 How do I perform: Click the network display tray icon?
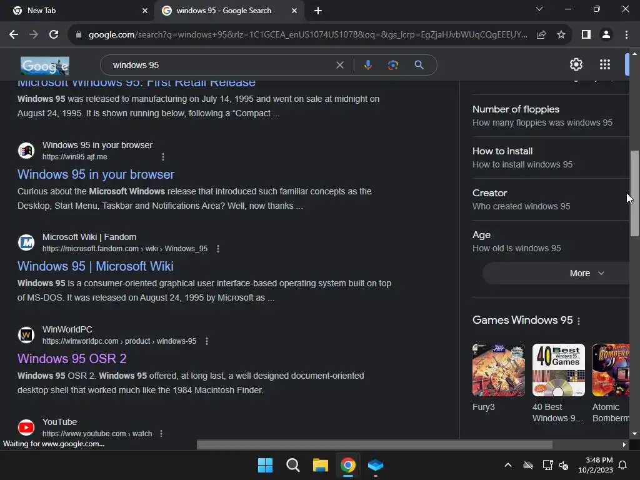[547, 465]
